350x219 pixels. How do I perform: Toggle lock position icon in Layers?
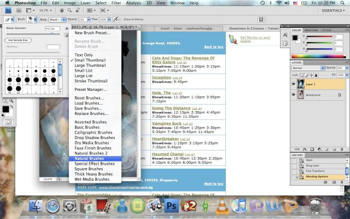(x=311, y=76)
